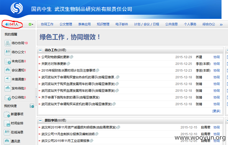Open attachment icon of 购买采浆机的请示
The height and width of the screenshot is (145, 228).
click(x=114, y=104)
